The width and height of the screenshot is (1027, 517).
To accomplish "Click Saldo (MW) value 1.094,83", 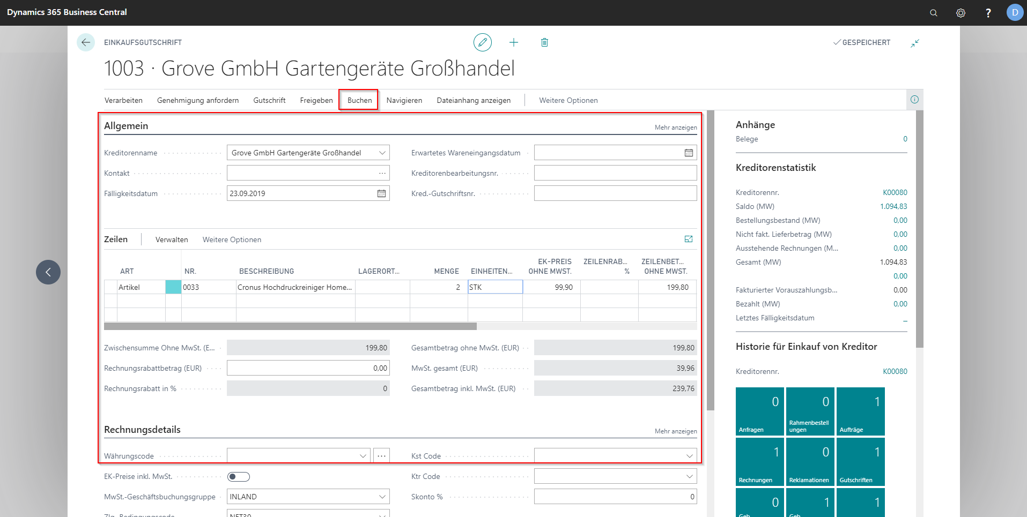I will click(x=893, y=206).
